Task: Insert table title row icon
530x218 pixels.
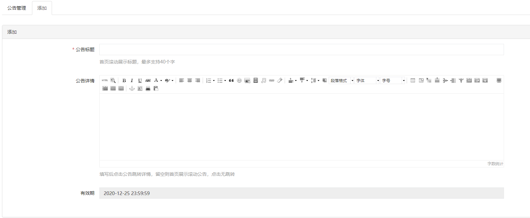Action: point(429,80)
